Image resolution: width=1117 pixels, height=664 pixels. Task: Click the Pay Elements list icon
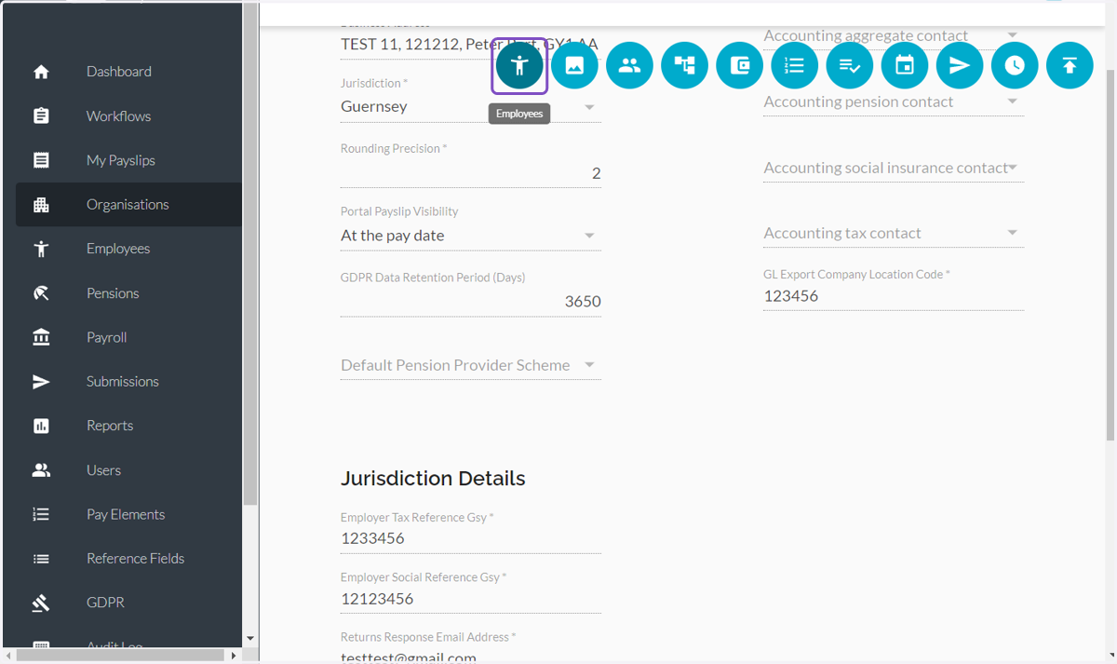(41, 514)
